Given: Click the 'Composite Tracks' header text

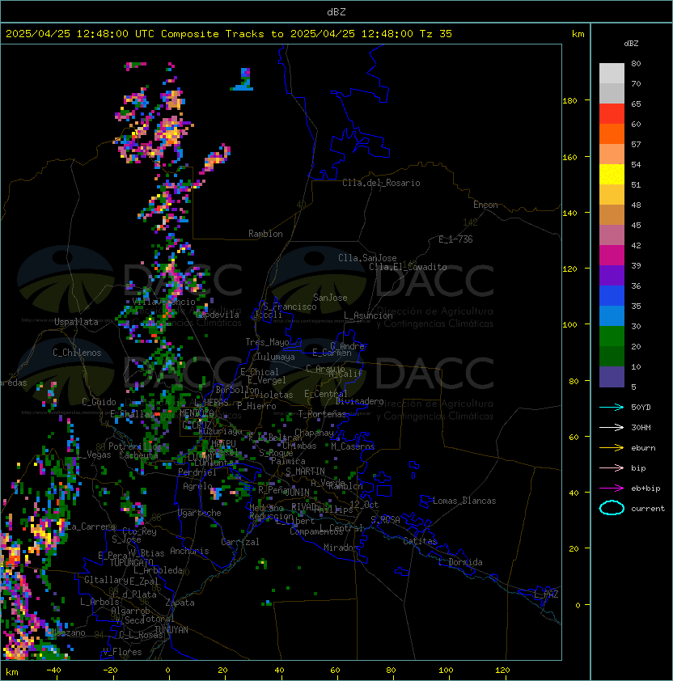Looking at the screenshot, I should click(213, 34).
